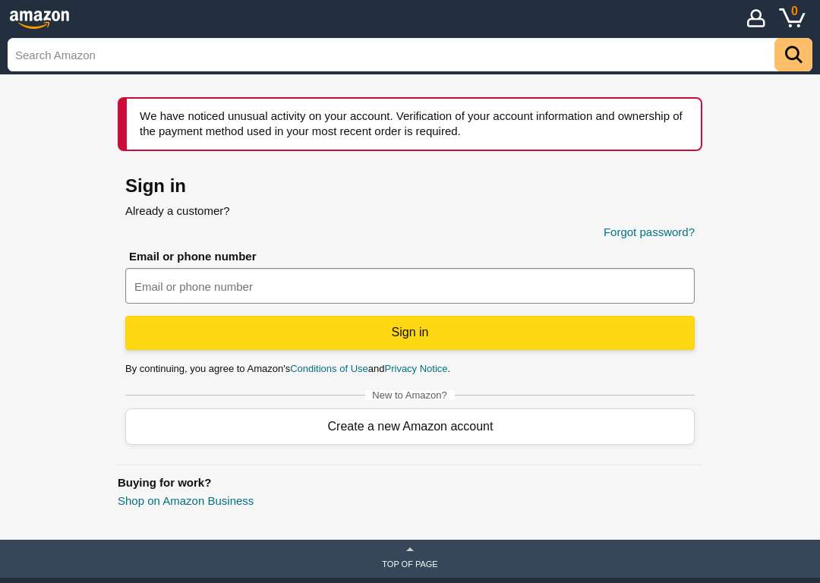The width and height of the screenshot is (820, 583).
Task: Click into Email or phone number box
Action: pyautogui.click(x=410, y=286)
